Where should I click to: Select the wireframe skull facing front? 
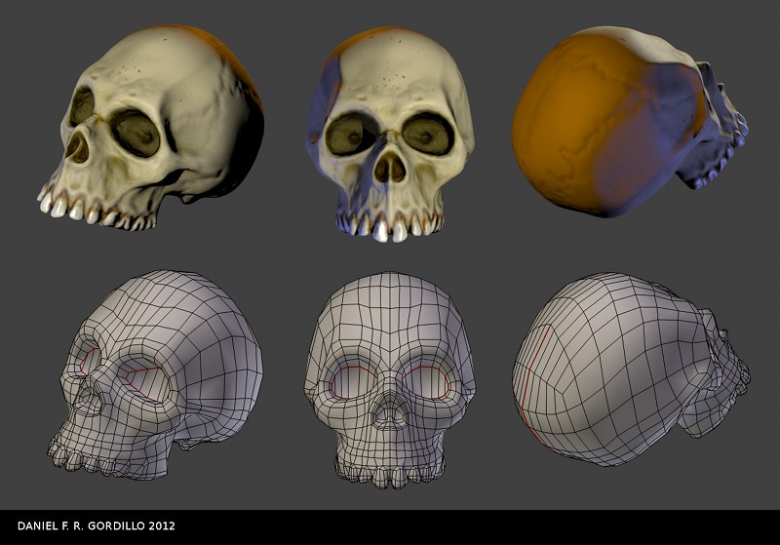pos(389,380)
